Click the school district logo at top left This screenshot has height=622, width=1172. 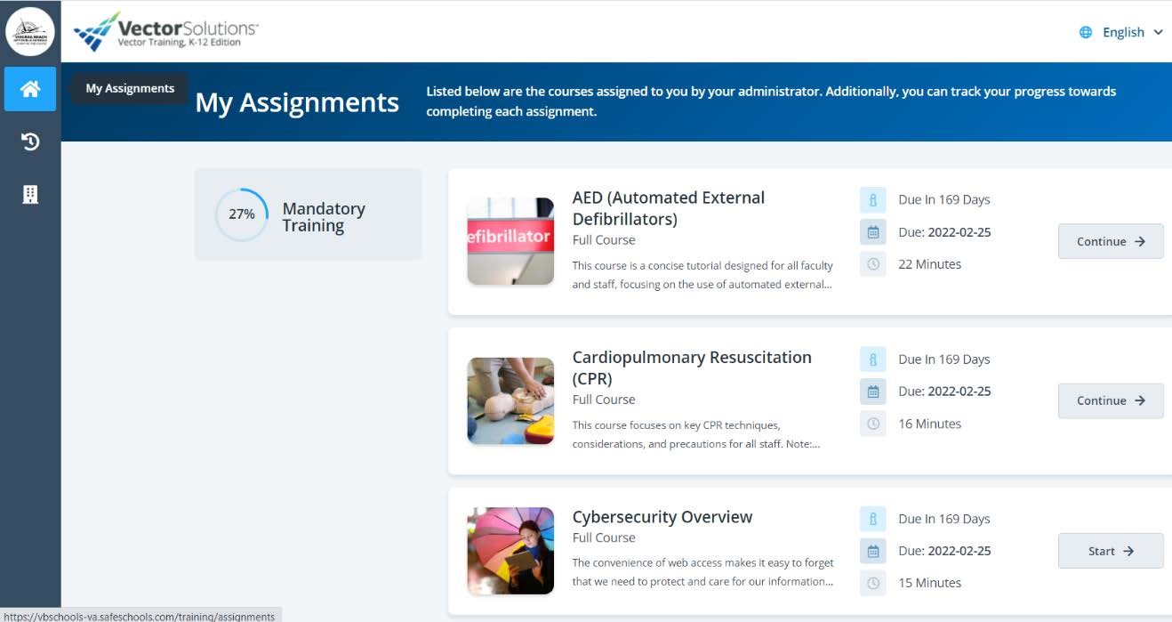click(x=30, y=31)
